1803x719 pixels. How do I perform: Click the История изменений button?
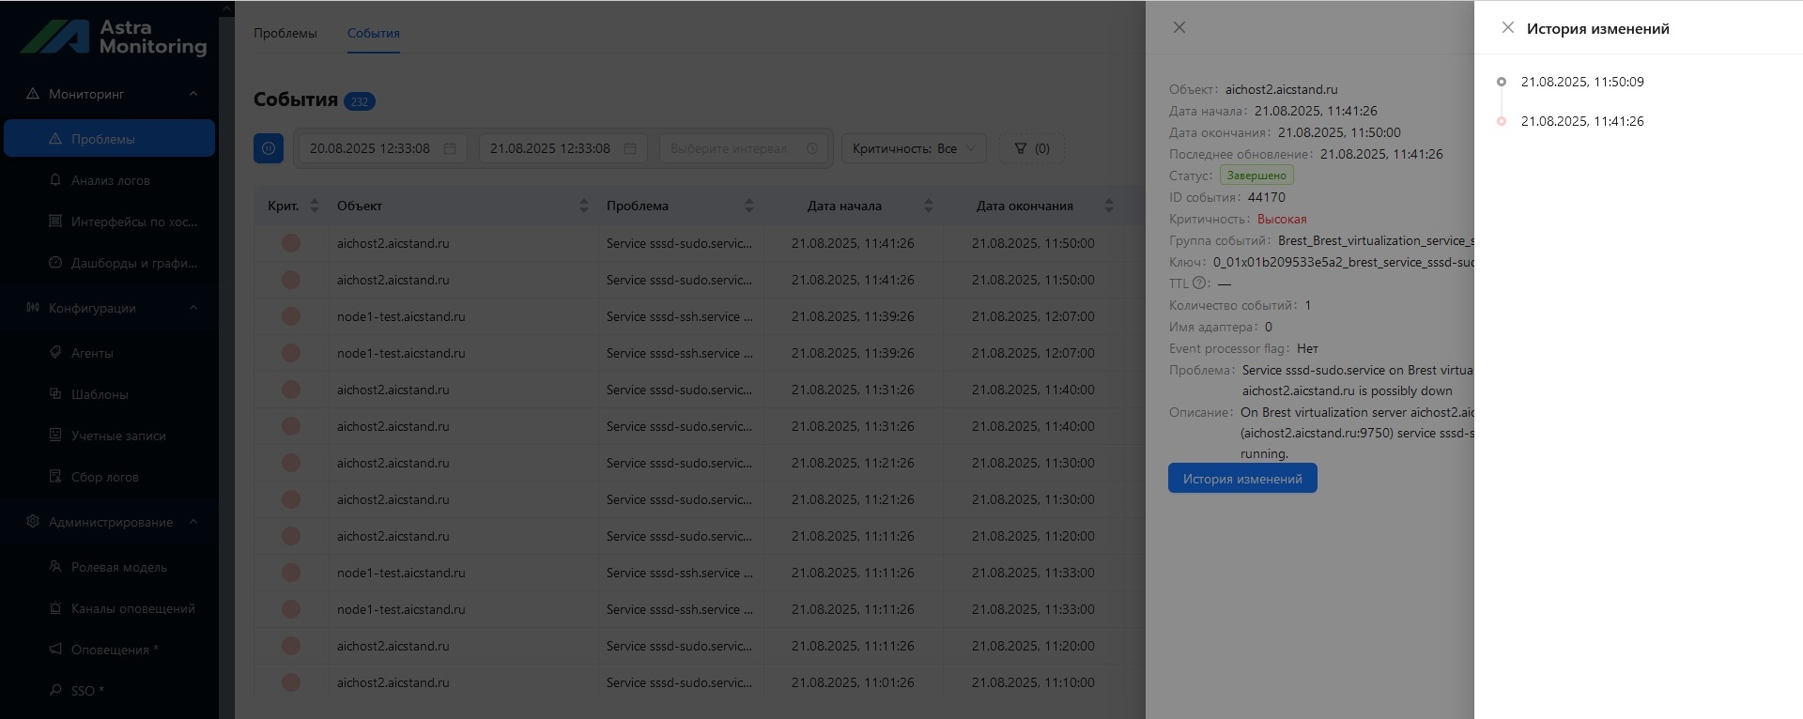click(x=1242, y=478)
